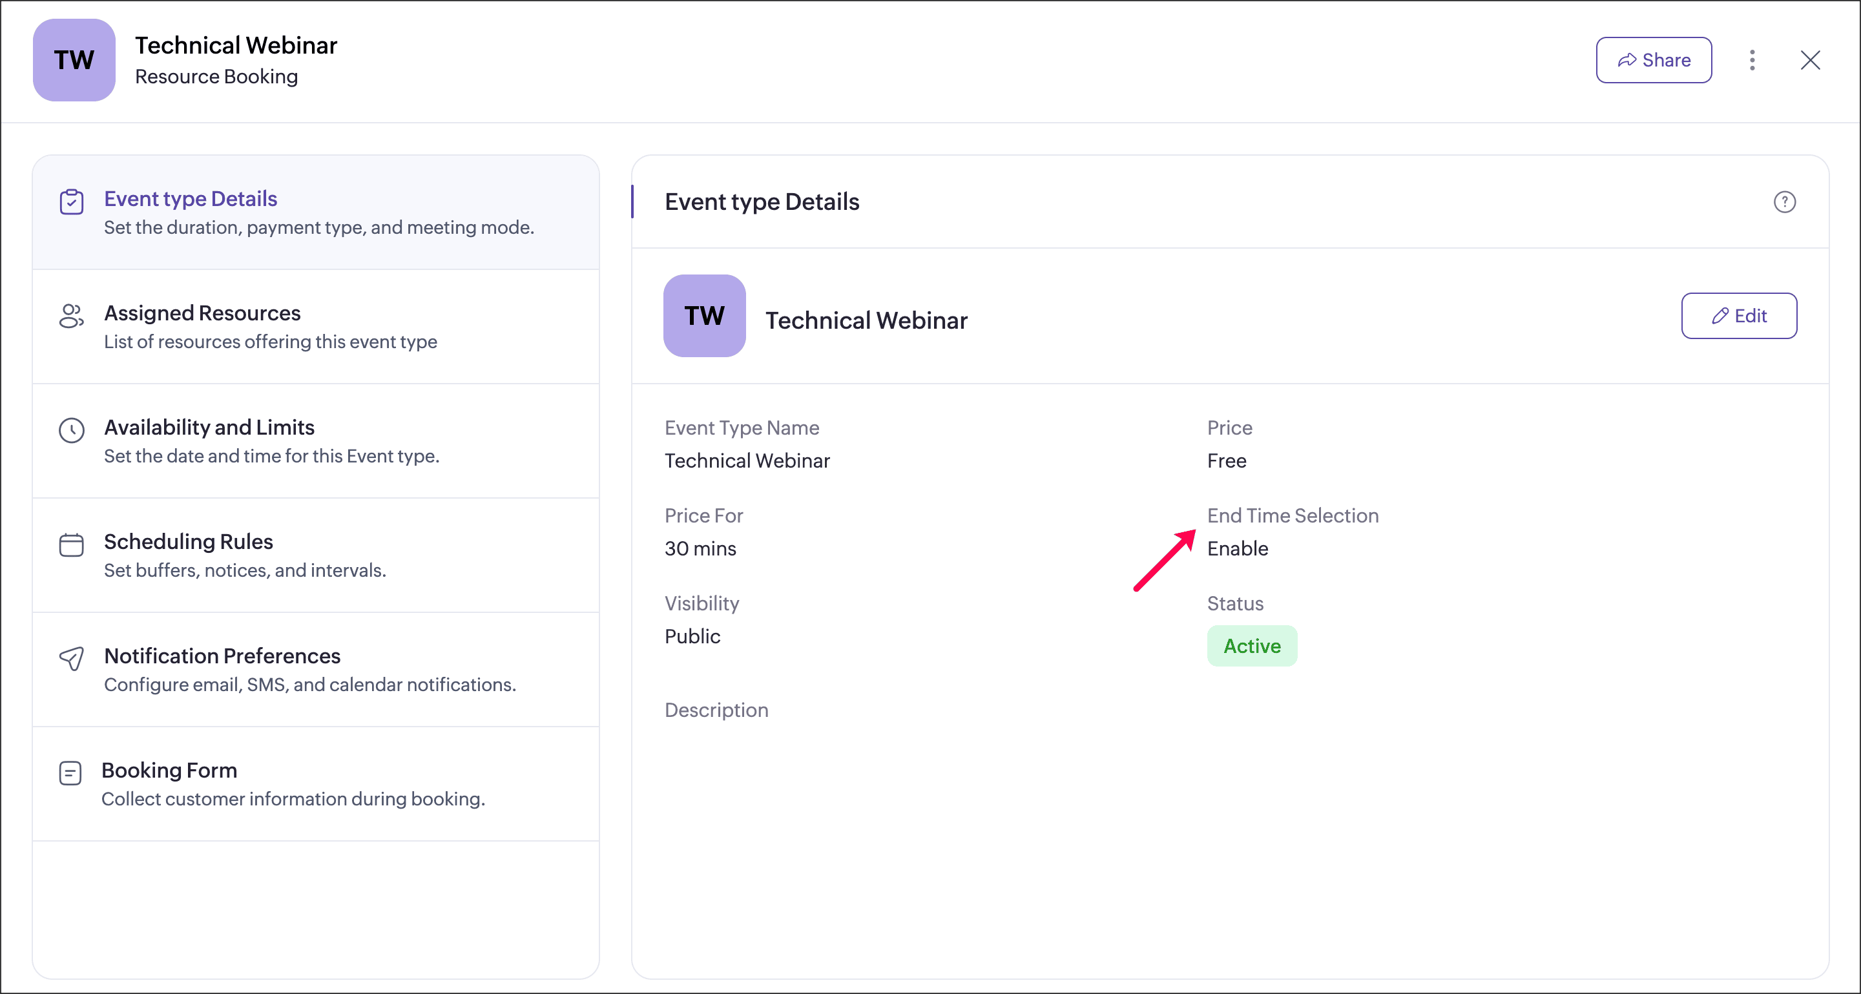Open the help question mark icon
1861x994 pixels.
(x=1784, y=202)
